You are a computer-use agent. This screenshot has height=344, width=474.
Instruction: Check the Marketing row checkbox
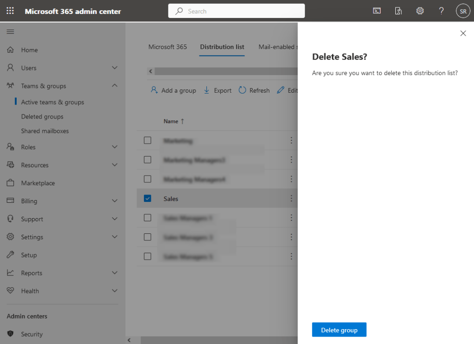pos(147,140)
